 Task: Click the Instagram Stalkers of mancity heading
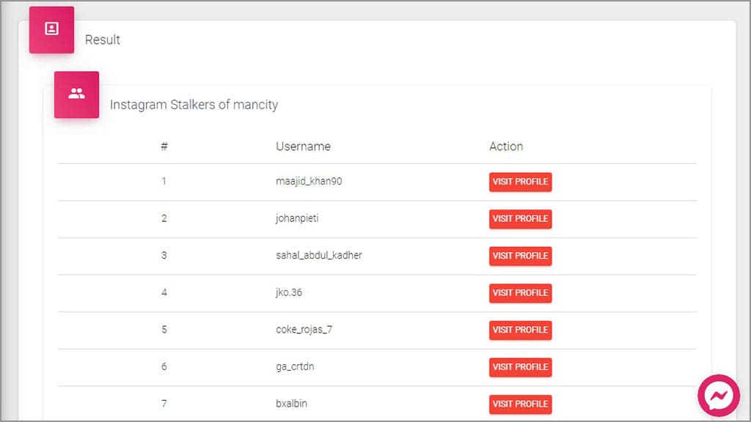pyautogui.click(x=194, y=105)
